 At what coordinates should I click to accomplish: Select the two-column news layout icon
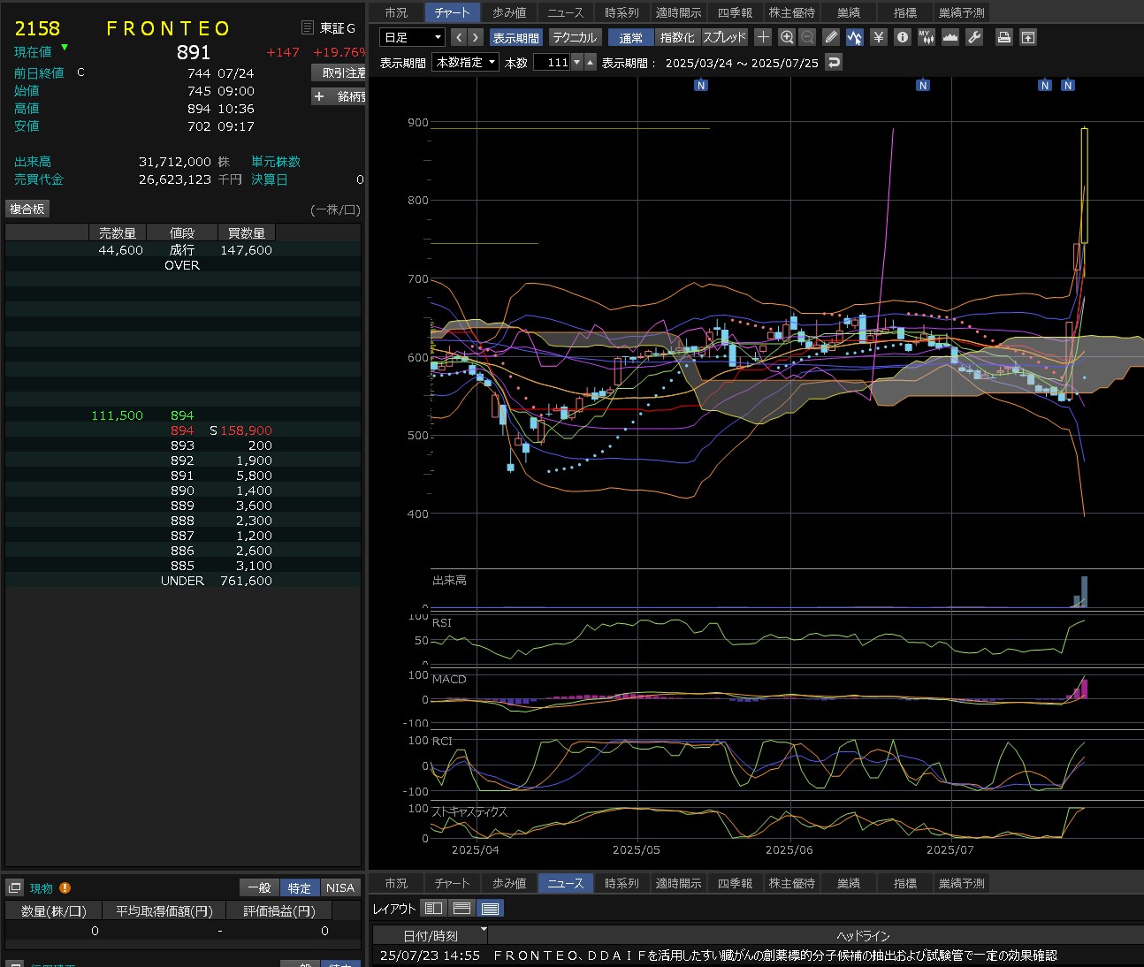(433, 908)
